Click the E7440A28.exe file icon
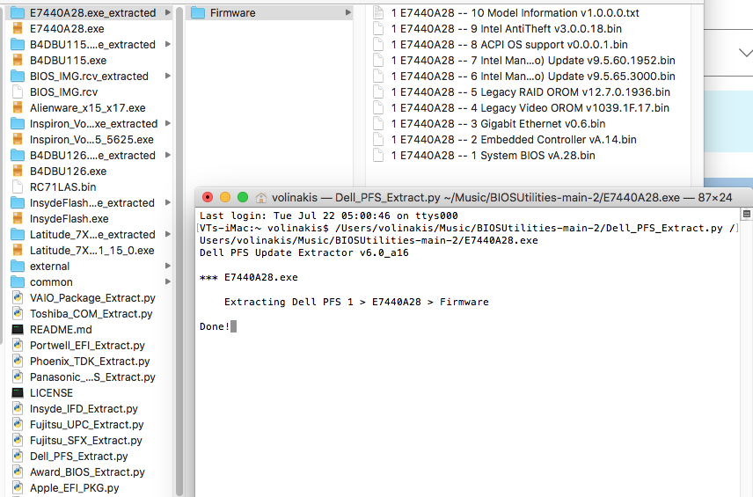The image size is (753, 497). [x=18, y=29]
